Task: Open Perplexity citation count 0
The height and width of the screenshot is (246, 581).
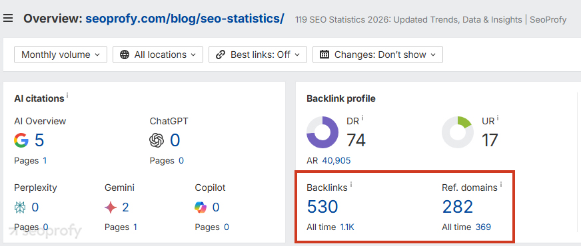Action: coord(35,207)
